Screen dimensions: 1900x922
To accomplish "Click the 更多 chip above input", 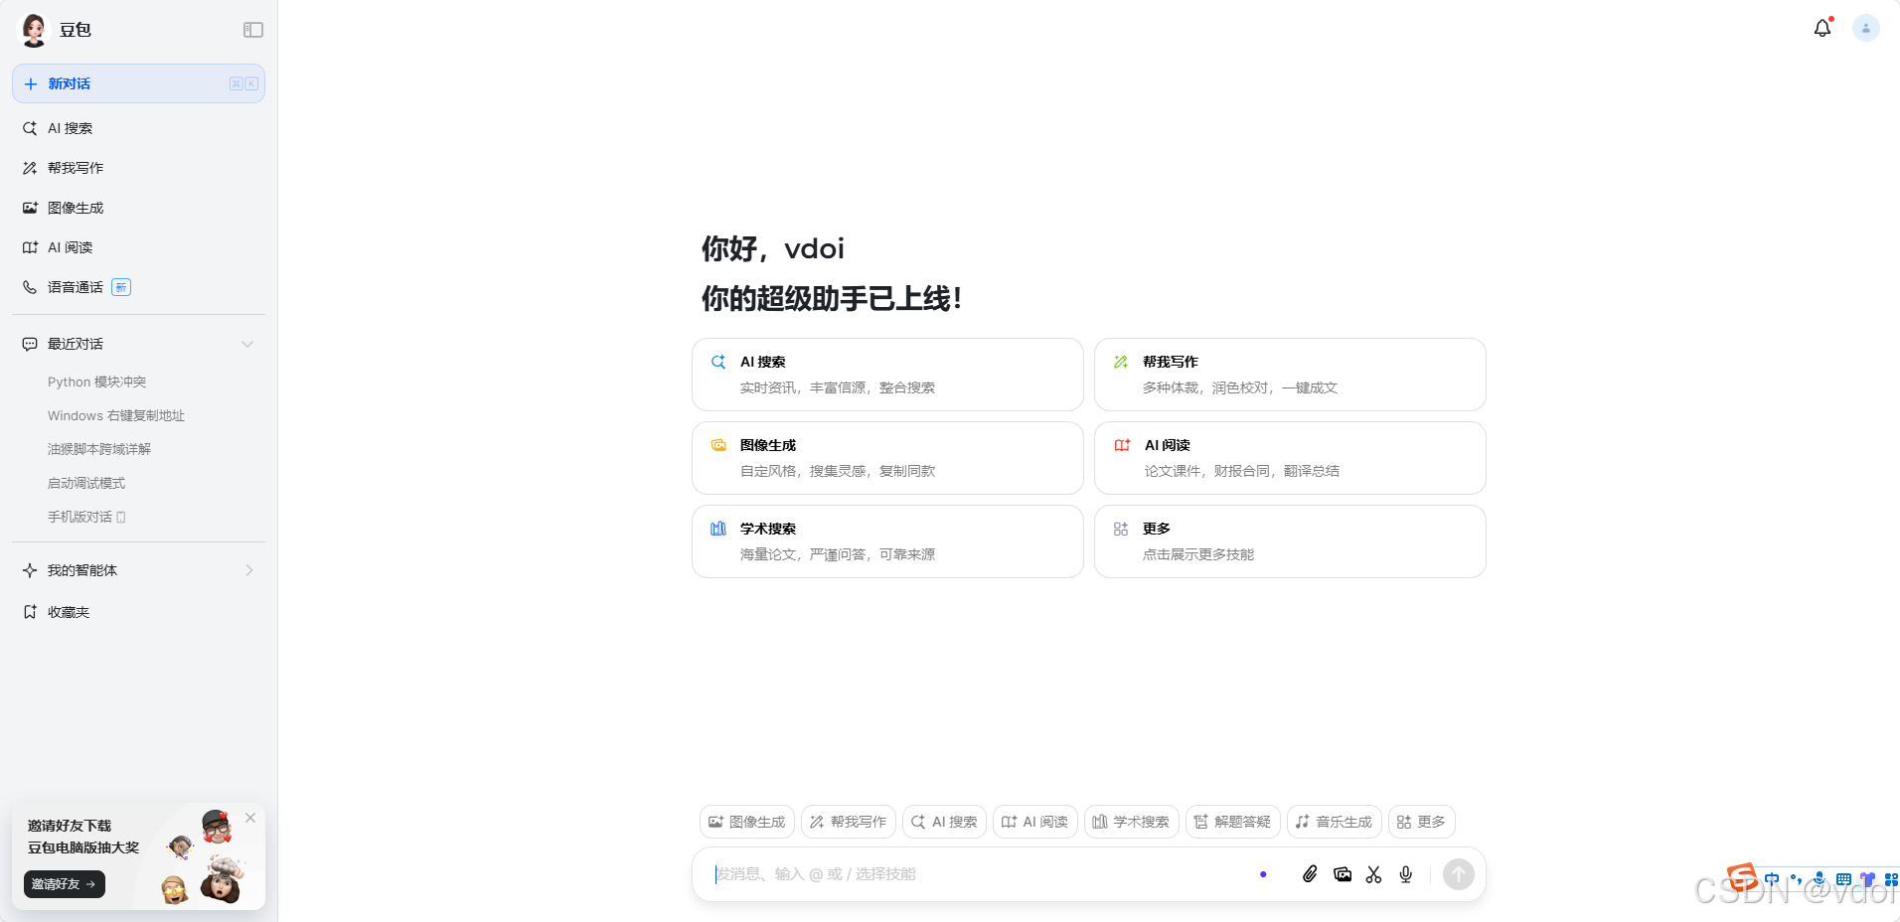I will (1421, 822).
